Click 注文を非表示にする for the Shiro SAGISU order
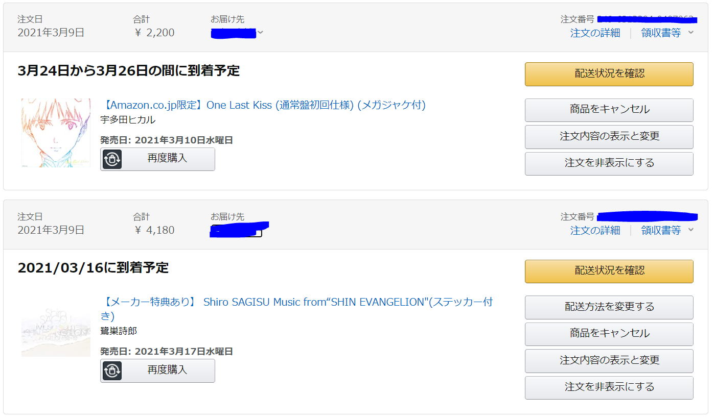 point(609,387)
